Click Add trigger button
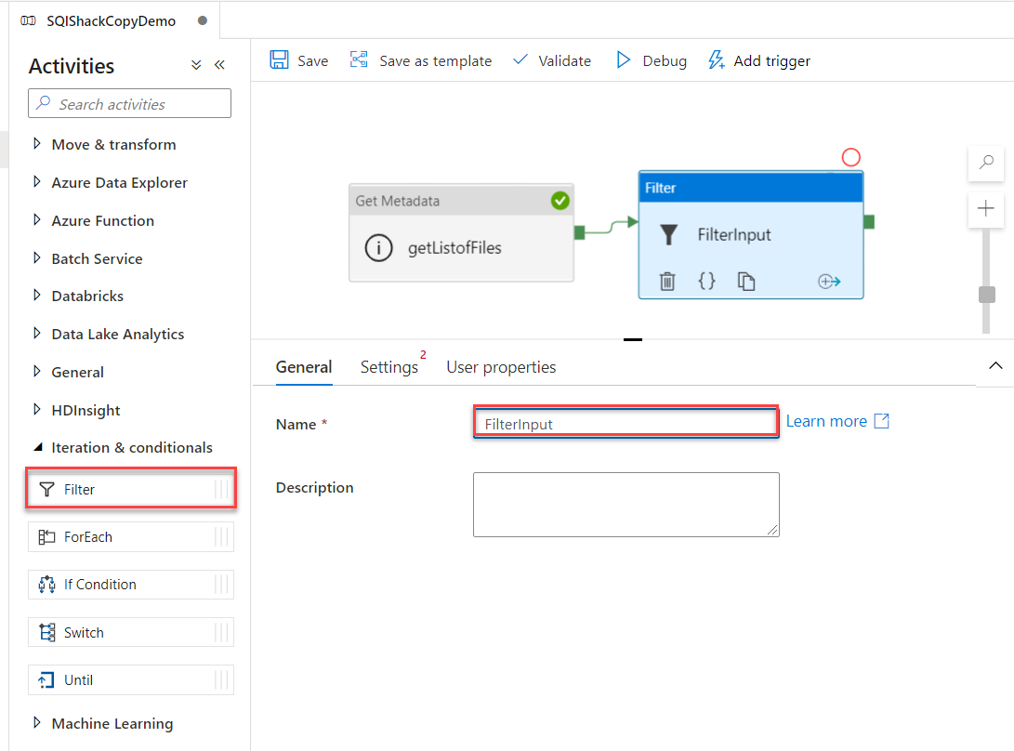Image resolution: width=1014 pixels, height=751 pixels. [x=759, y=60]
